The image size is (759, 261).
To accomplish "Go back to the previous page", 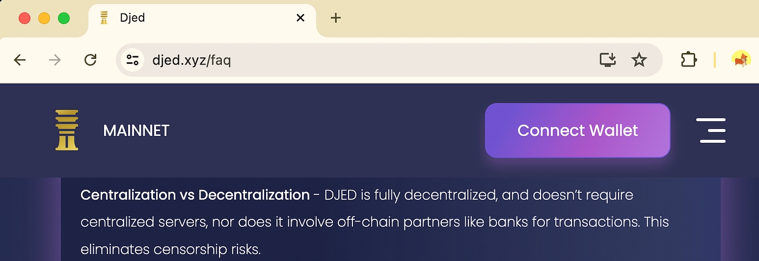I will (x=20, y=60).
